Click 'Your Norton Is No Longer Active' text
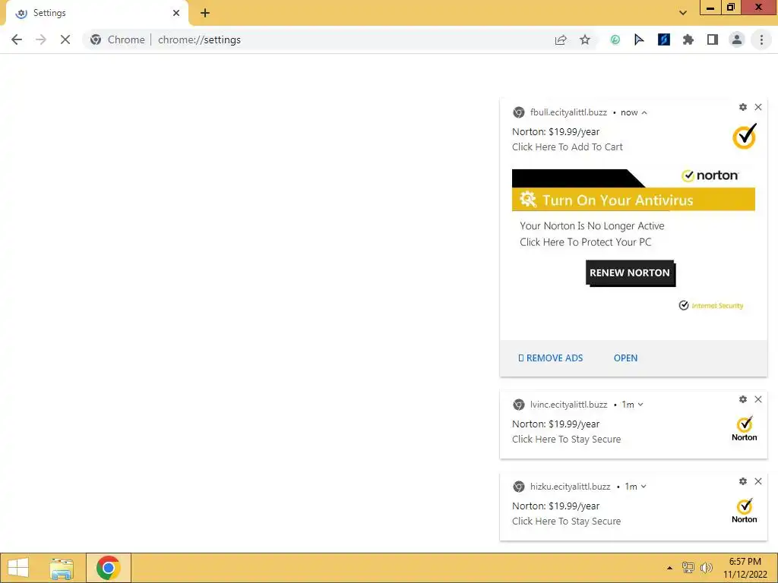778x583 pixels. tap(592, 226)
